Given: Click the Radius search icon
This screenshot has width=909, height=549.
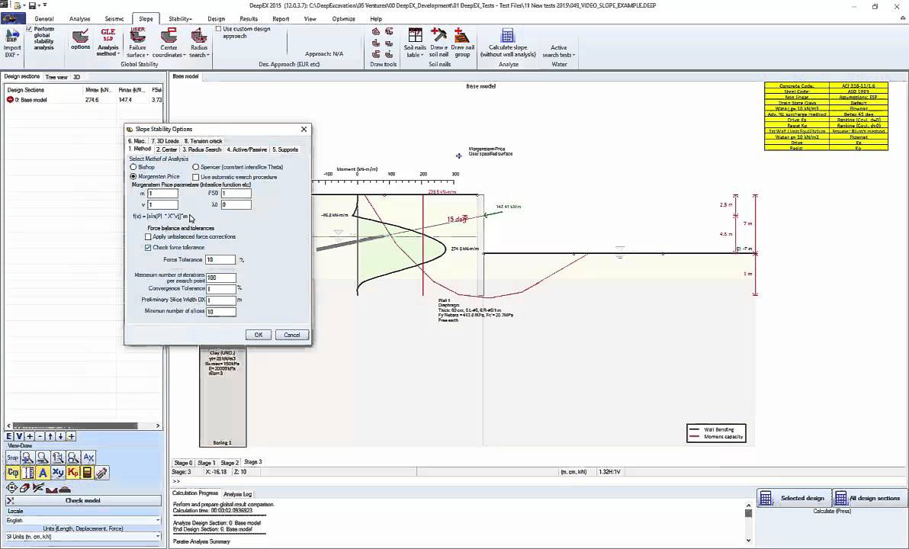Looking at the screenshot, I should (x=199, y=36).
